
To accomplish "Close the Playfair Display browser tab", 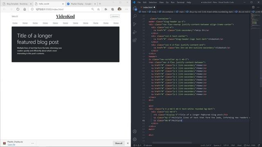I will point(95,4).
